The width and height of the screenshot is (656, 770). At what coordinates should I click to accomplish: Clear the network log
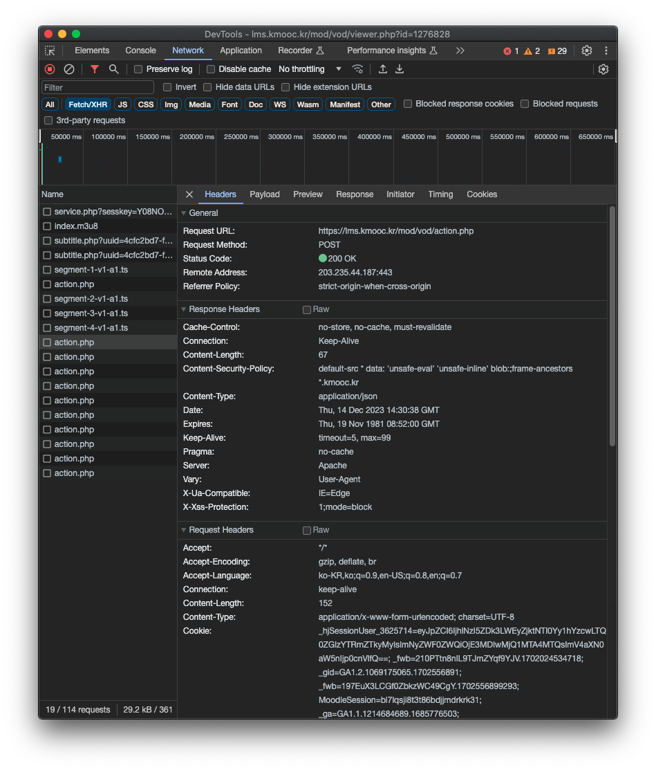click(69, 69)
